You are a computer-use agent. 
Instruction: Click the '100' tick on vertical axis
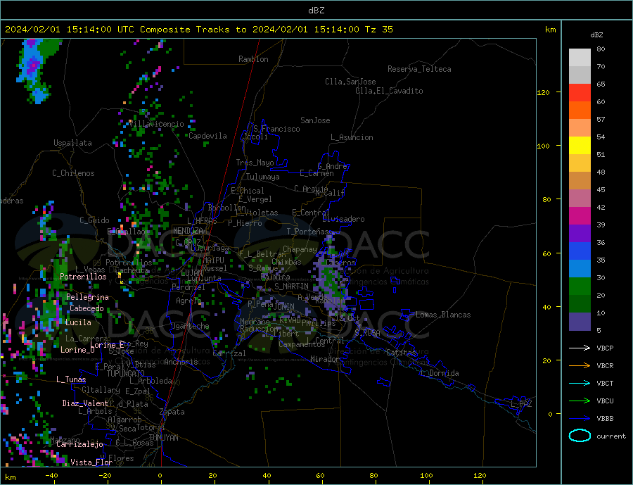click(x=544, y=146)
